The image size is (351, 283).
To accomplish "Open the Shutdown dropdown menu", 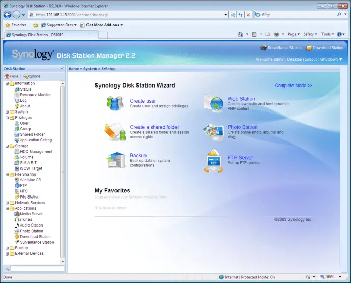I will pos(331,59).
